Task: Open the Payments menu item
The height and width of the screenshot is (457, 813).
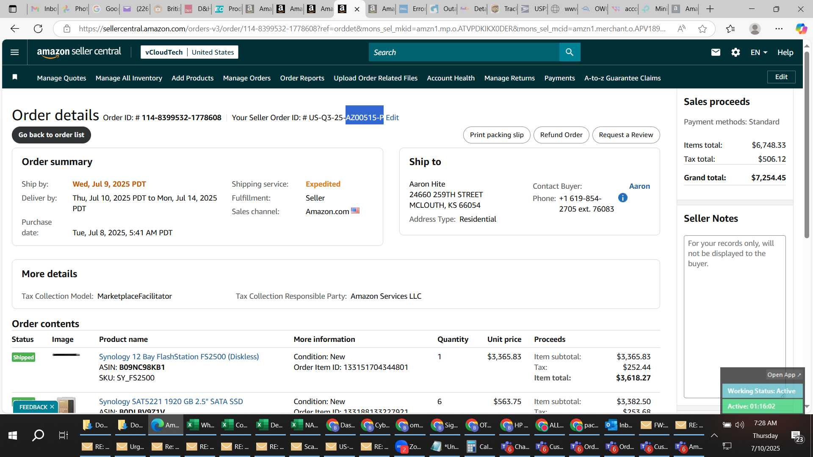Action: click(560, 78)
